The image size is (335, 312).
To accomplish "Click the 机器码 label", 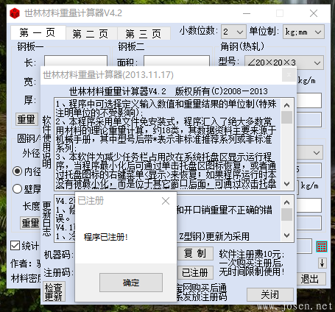I will point(58,255).
